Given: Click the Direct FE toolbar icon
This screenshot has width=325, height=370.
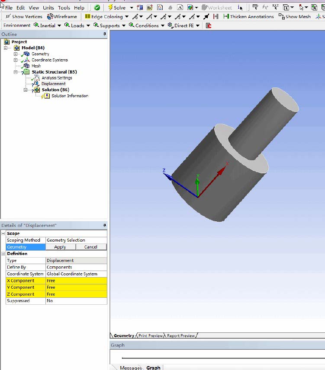Looking at the screenshot, I should pos(171,25).
